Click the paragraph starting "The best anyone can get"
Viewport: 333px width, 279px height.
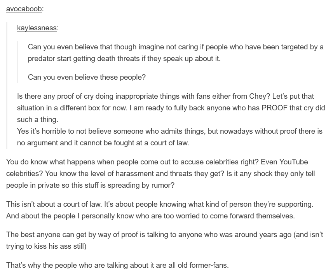click(164, 241)
